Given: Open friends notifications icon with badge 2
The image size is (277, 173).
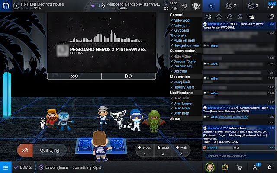Looking at the screenshot, I should [x=255, y=167].
